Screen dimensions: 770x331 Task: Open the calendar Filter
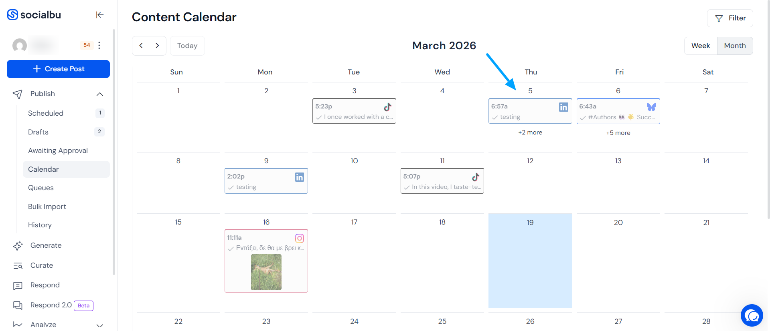tap(730, 18)
